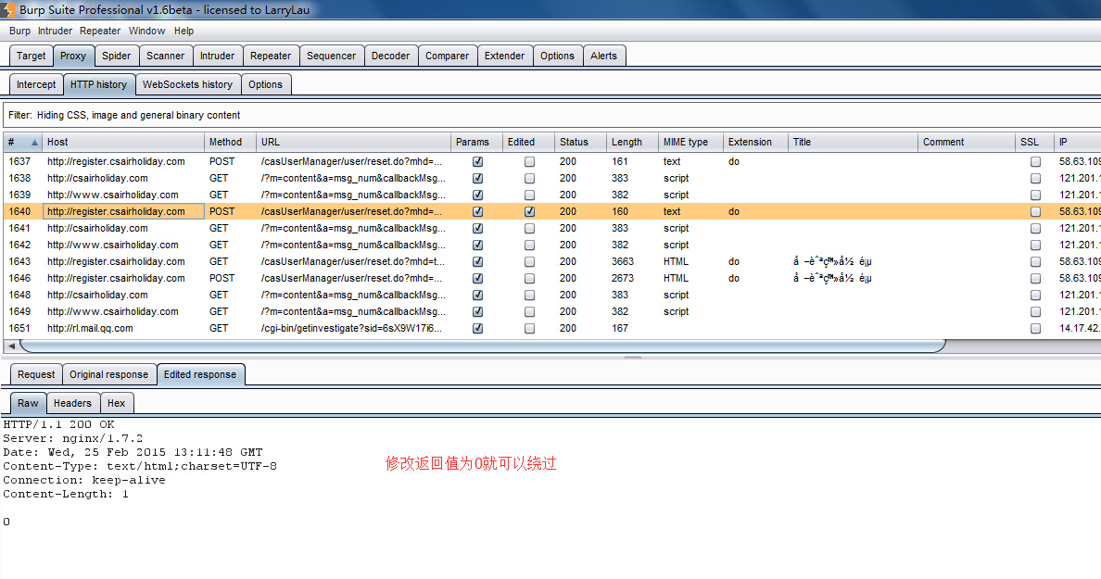The width and height of the screenshot is (1101, 579).
Task: Show the Edited response tab
Action: click(x=200, y=375)
